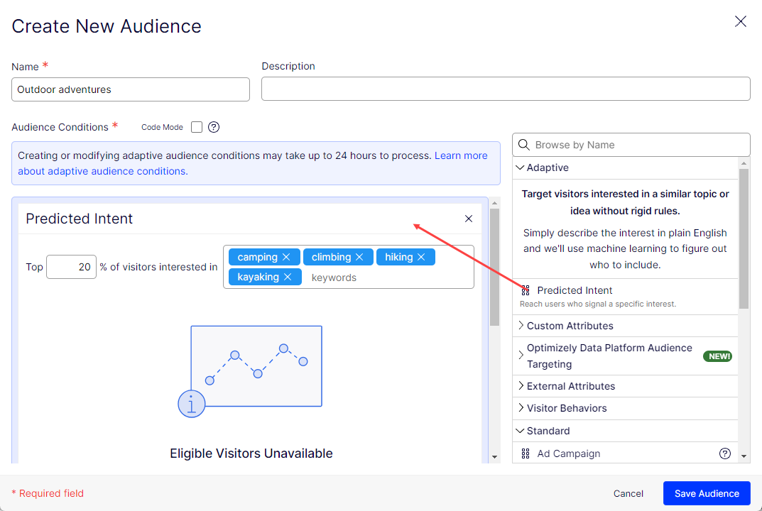762x511 pixels.
Task: Remove the camping keyword tag
Action: click(x=286, y=257)
